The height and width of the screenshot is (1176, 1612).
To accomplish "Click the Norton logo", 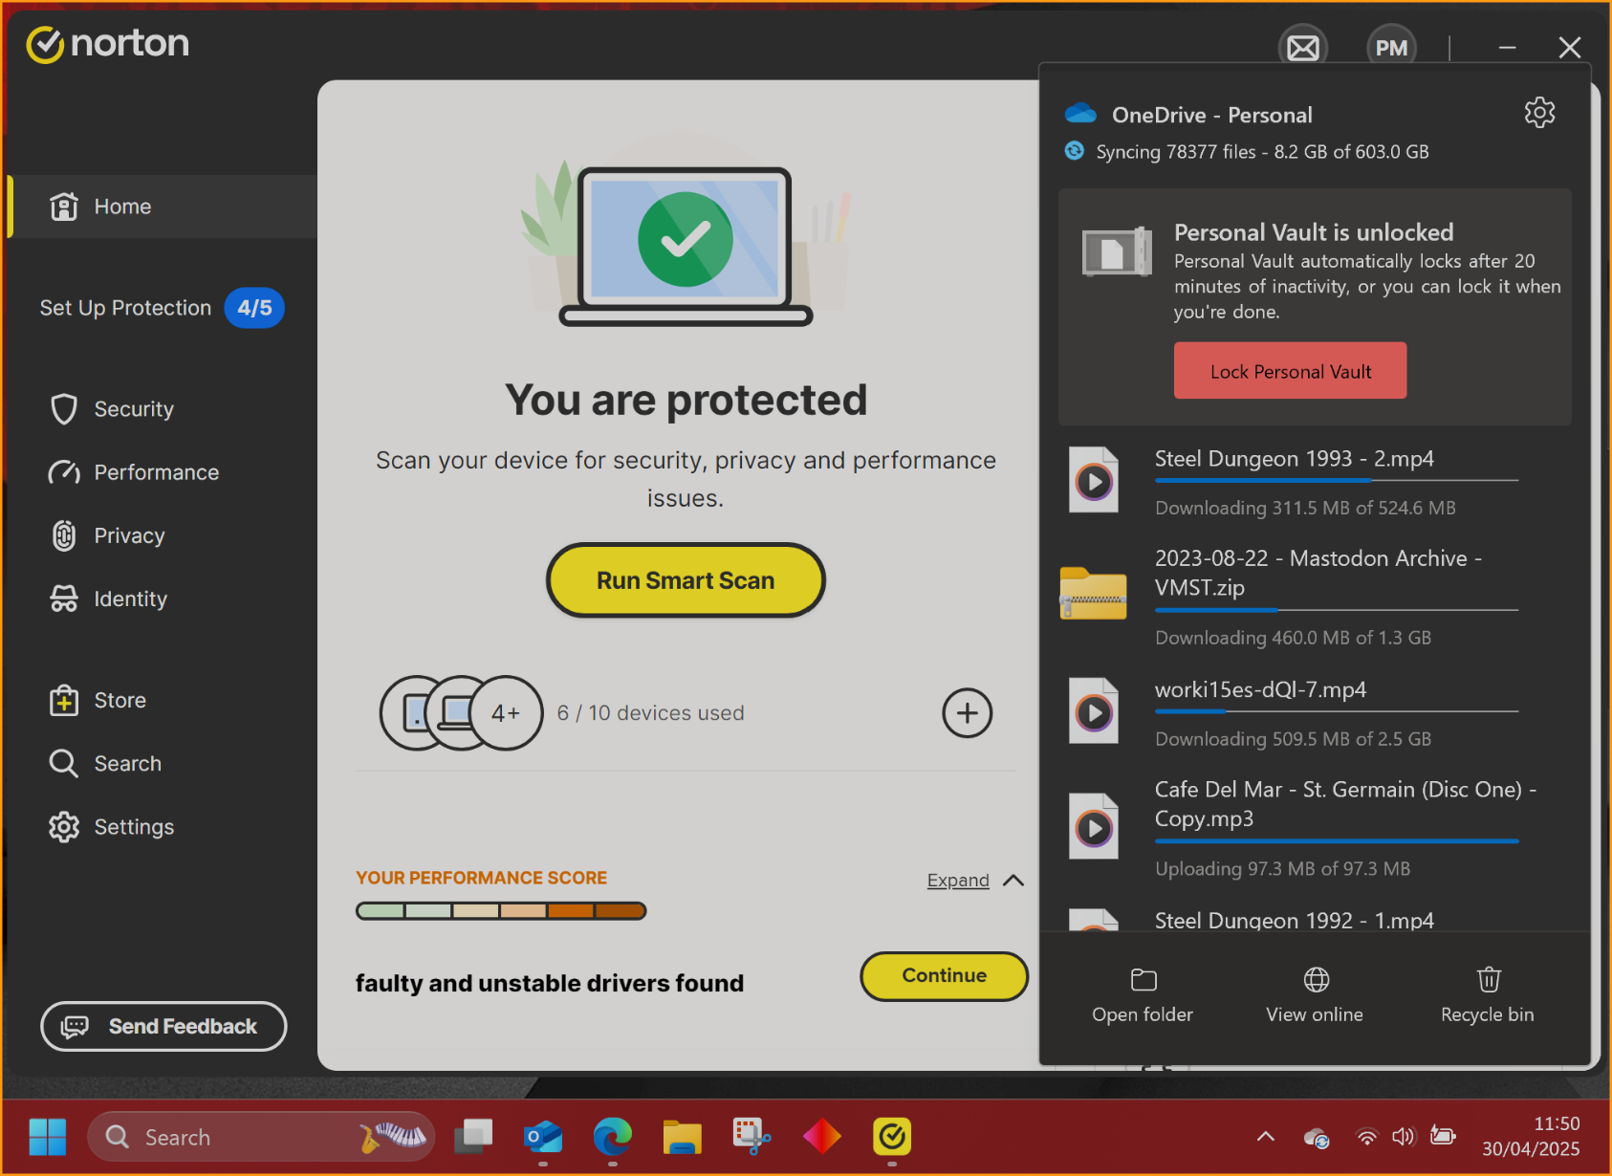I will 108,44.
